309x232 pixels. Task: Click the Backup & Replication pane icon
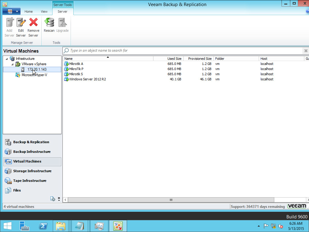tap(8, 142)
